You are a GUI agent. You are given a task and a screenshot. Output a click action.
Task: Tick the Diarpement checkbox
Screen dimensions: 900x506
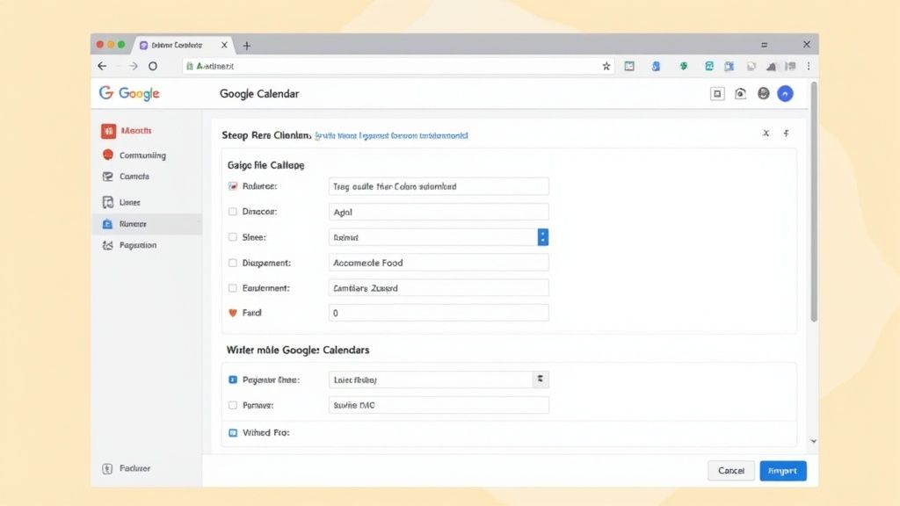click(x=233, y=263)
